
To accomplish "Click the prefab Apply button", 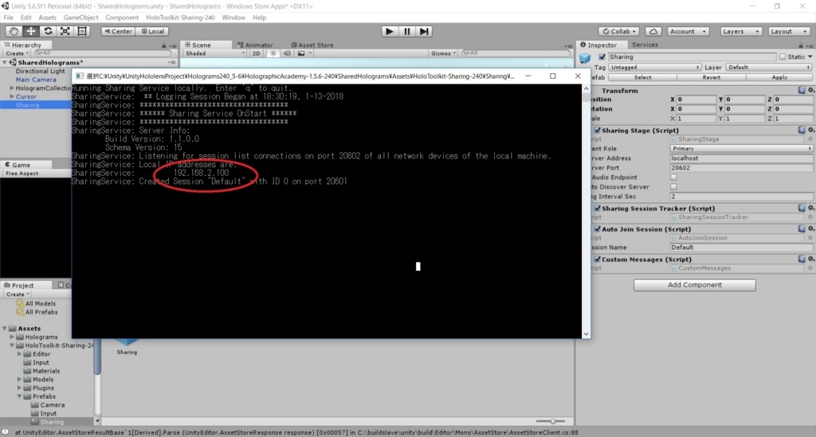I will (x=779, y=77).
